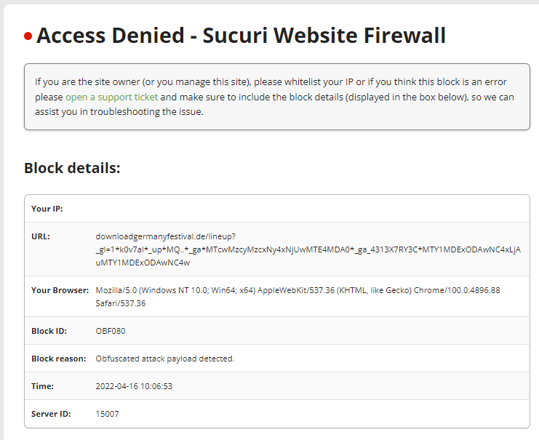
Task: Select the Your IP label
Action: pyautogui.click(x=47, y=209)
